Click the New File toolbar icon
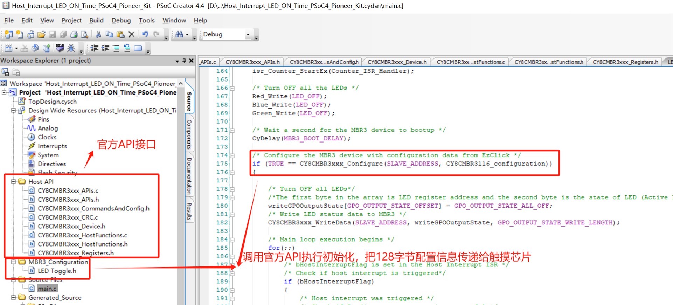The image size is (673, 305). tap(20, 34)
